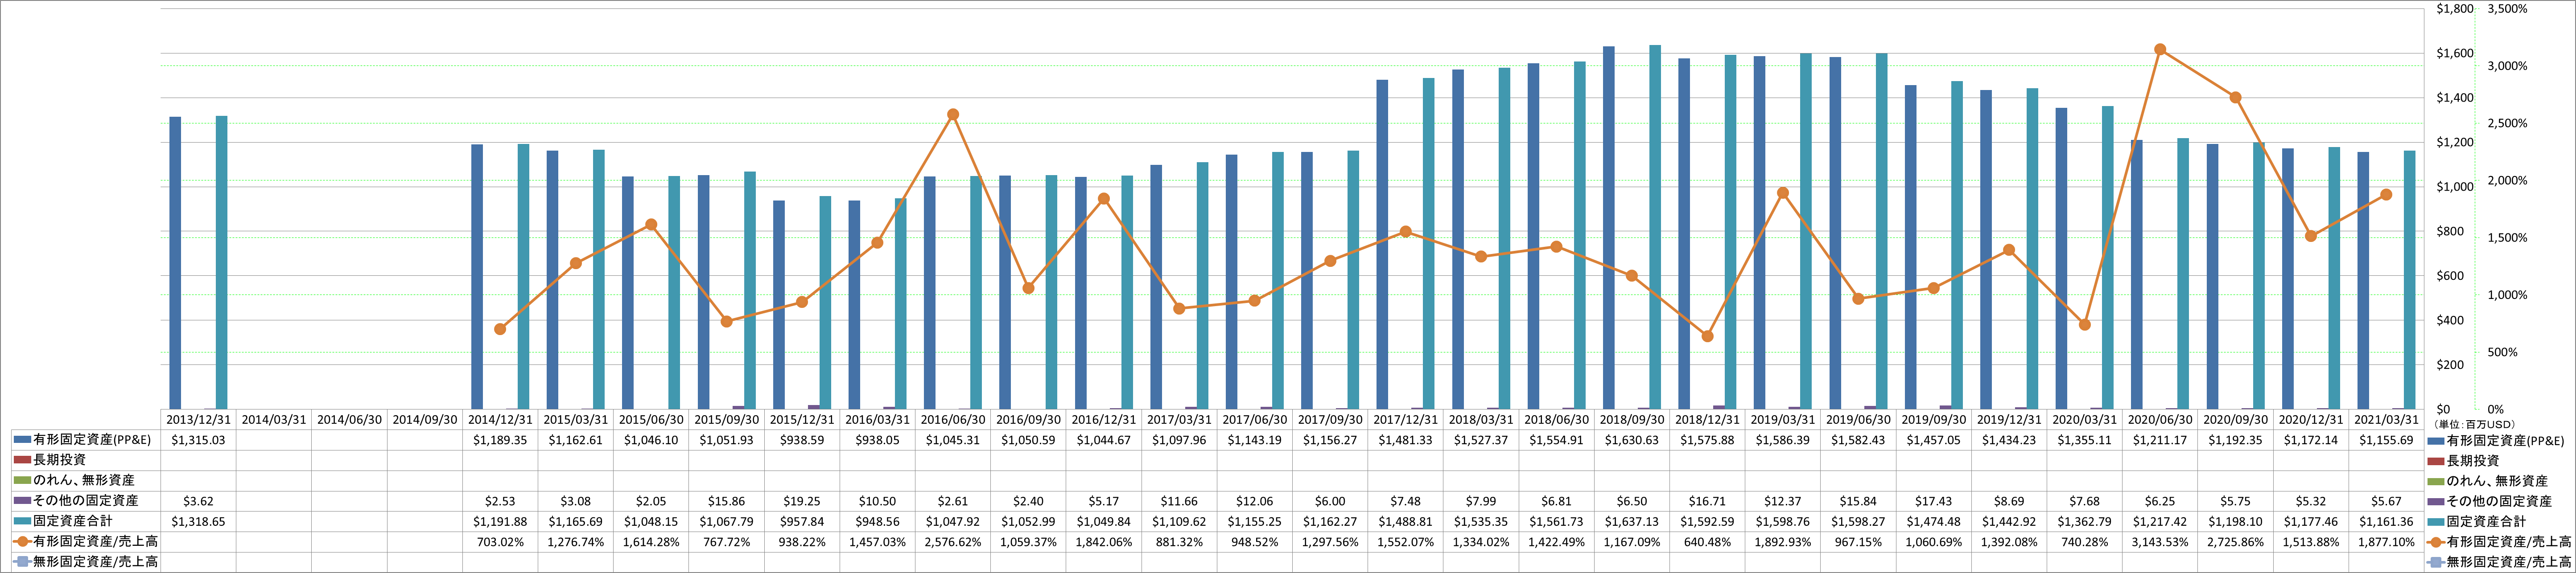The height and width of the screenshot is (573, 2576).
Task: Select the PP&E value $1,630.63
Action: click(1632, 440)
